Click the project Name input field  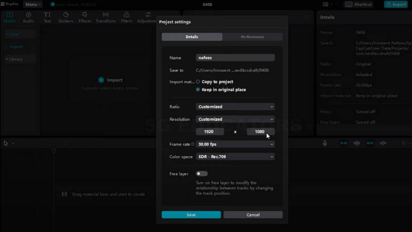tap(235, 58)
